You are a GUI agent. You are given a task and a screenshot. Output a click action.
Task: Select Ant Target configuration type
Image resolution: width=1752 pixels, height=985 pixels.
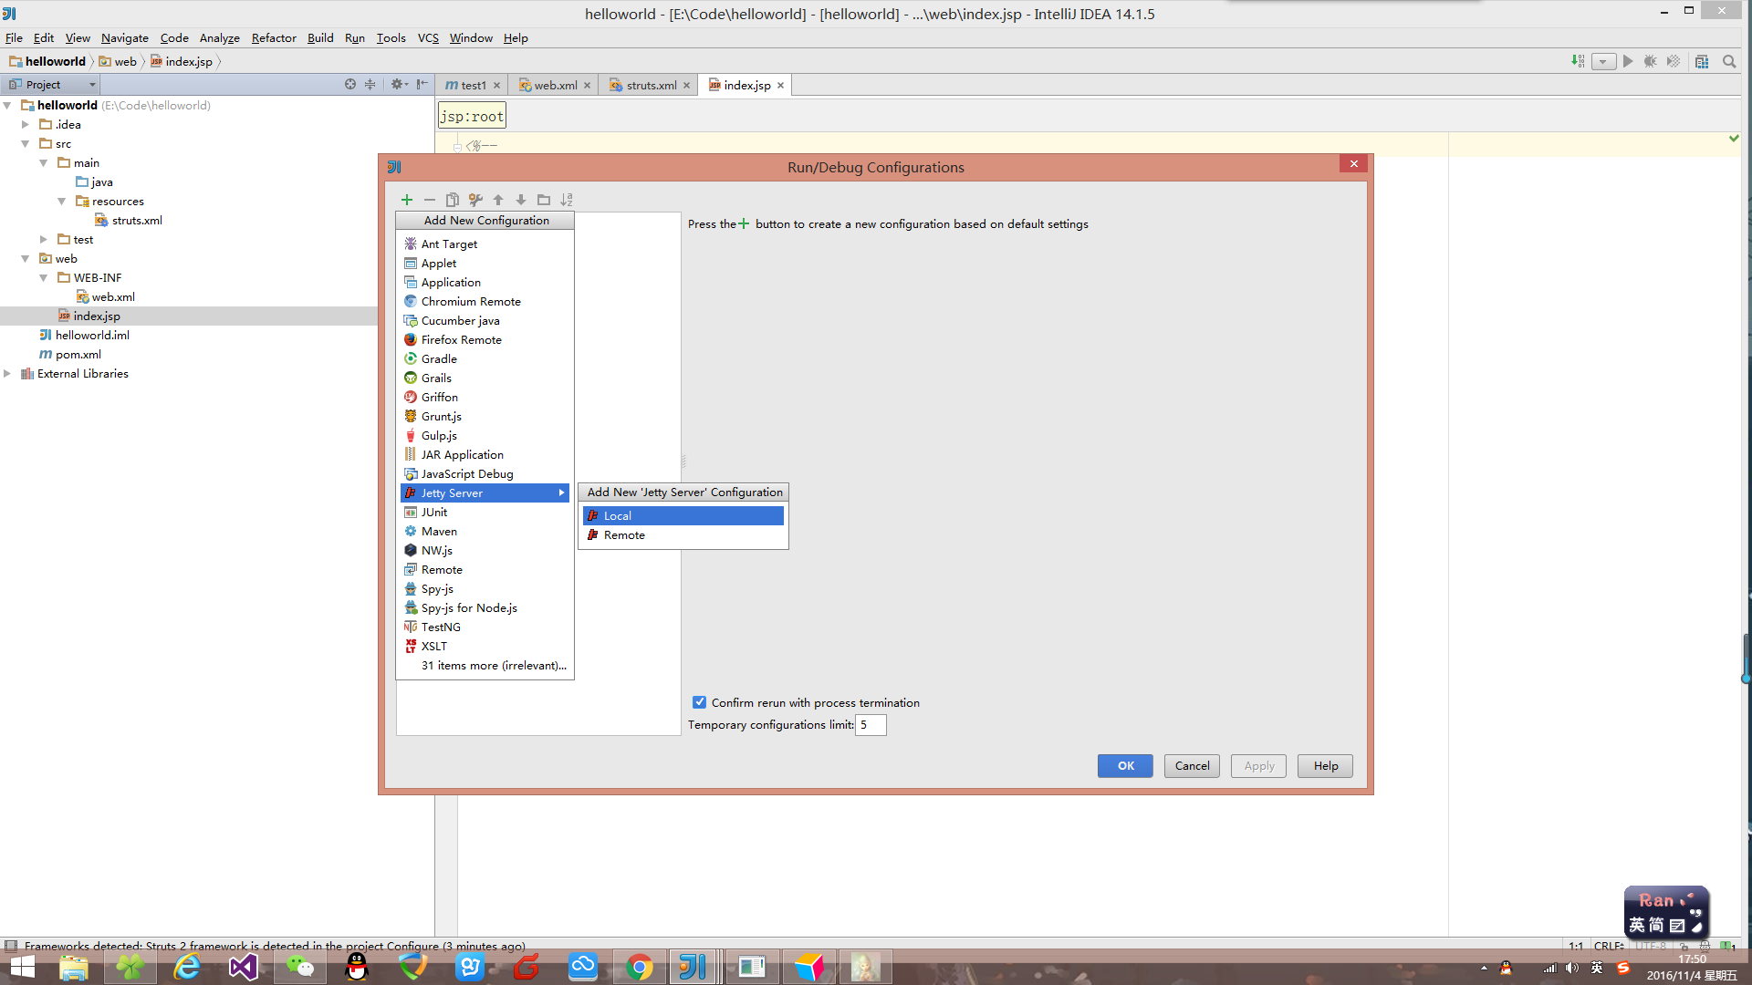[485, 244]
